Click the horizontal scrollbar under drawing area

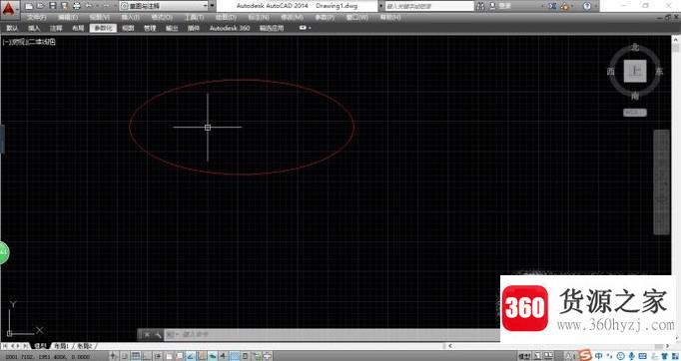[x=559, y=346]
